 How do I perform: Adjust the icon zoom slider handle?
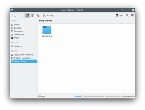click(x=83, y=96)
